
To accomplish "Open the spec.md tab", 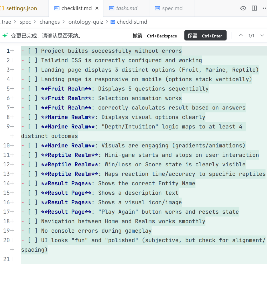I will tap(172, 8).
